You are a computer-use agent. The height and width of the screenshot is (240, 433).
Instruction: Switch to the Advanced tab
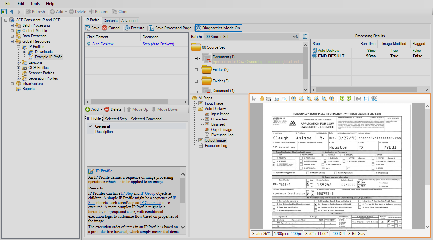(129, 20)
